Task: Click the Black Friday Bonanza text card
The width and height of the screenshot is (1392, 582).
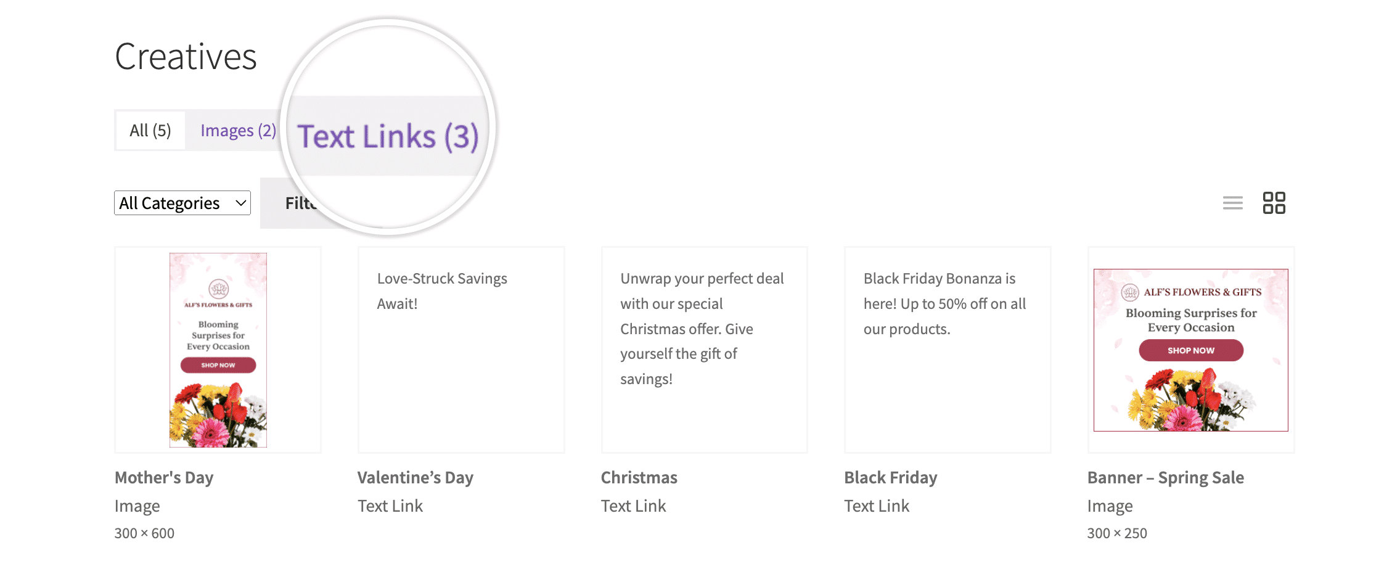Action: click(948, 350)
